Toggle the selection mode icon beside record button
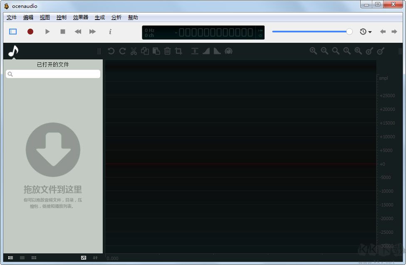Screen dimensions: 406x265 coord(12,32)
